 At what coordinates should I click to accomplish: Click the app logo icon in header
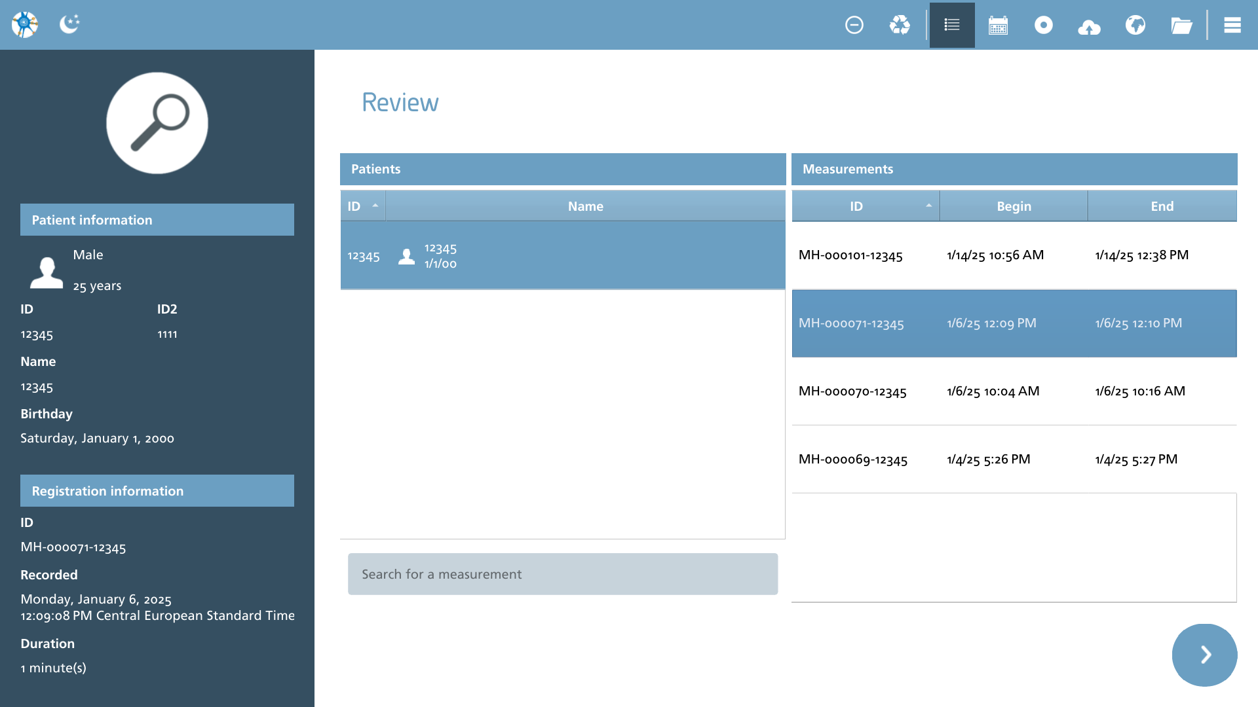25,25
